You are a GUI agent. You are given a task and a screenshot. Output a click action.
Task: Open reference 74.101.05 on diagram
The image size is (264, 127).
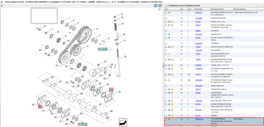point(102,49)
